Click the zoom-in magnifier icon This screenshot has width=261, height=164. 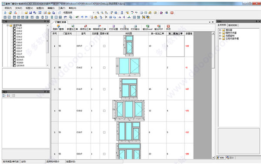tap(98, 13)
